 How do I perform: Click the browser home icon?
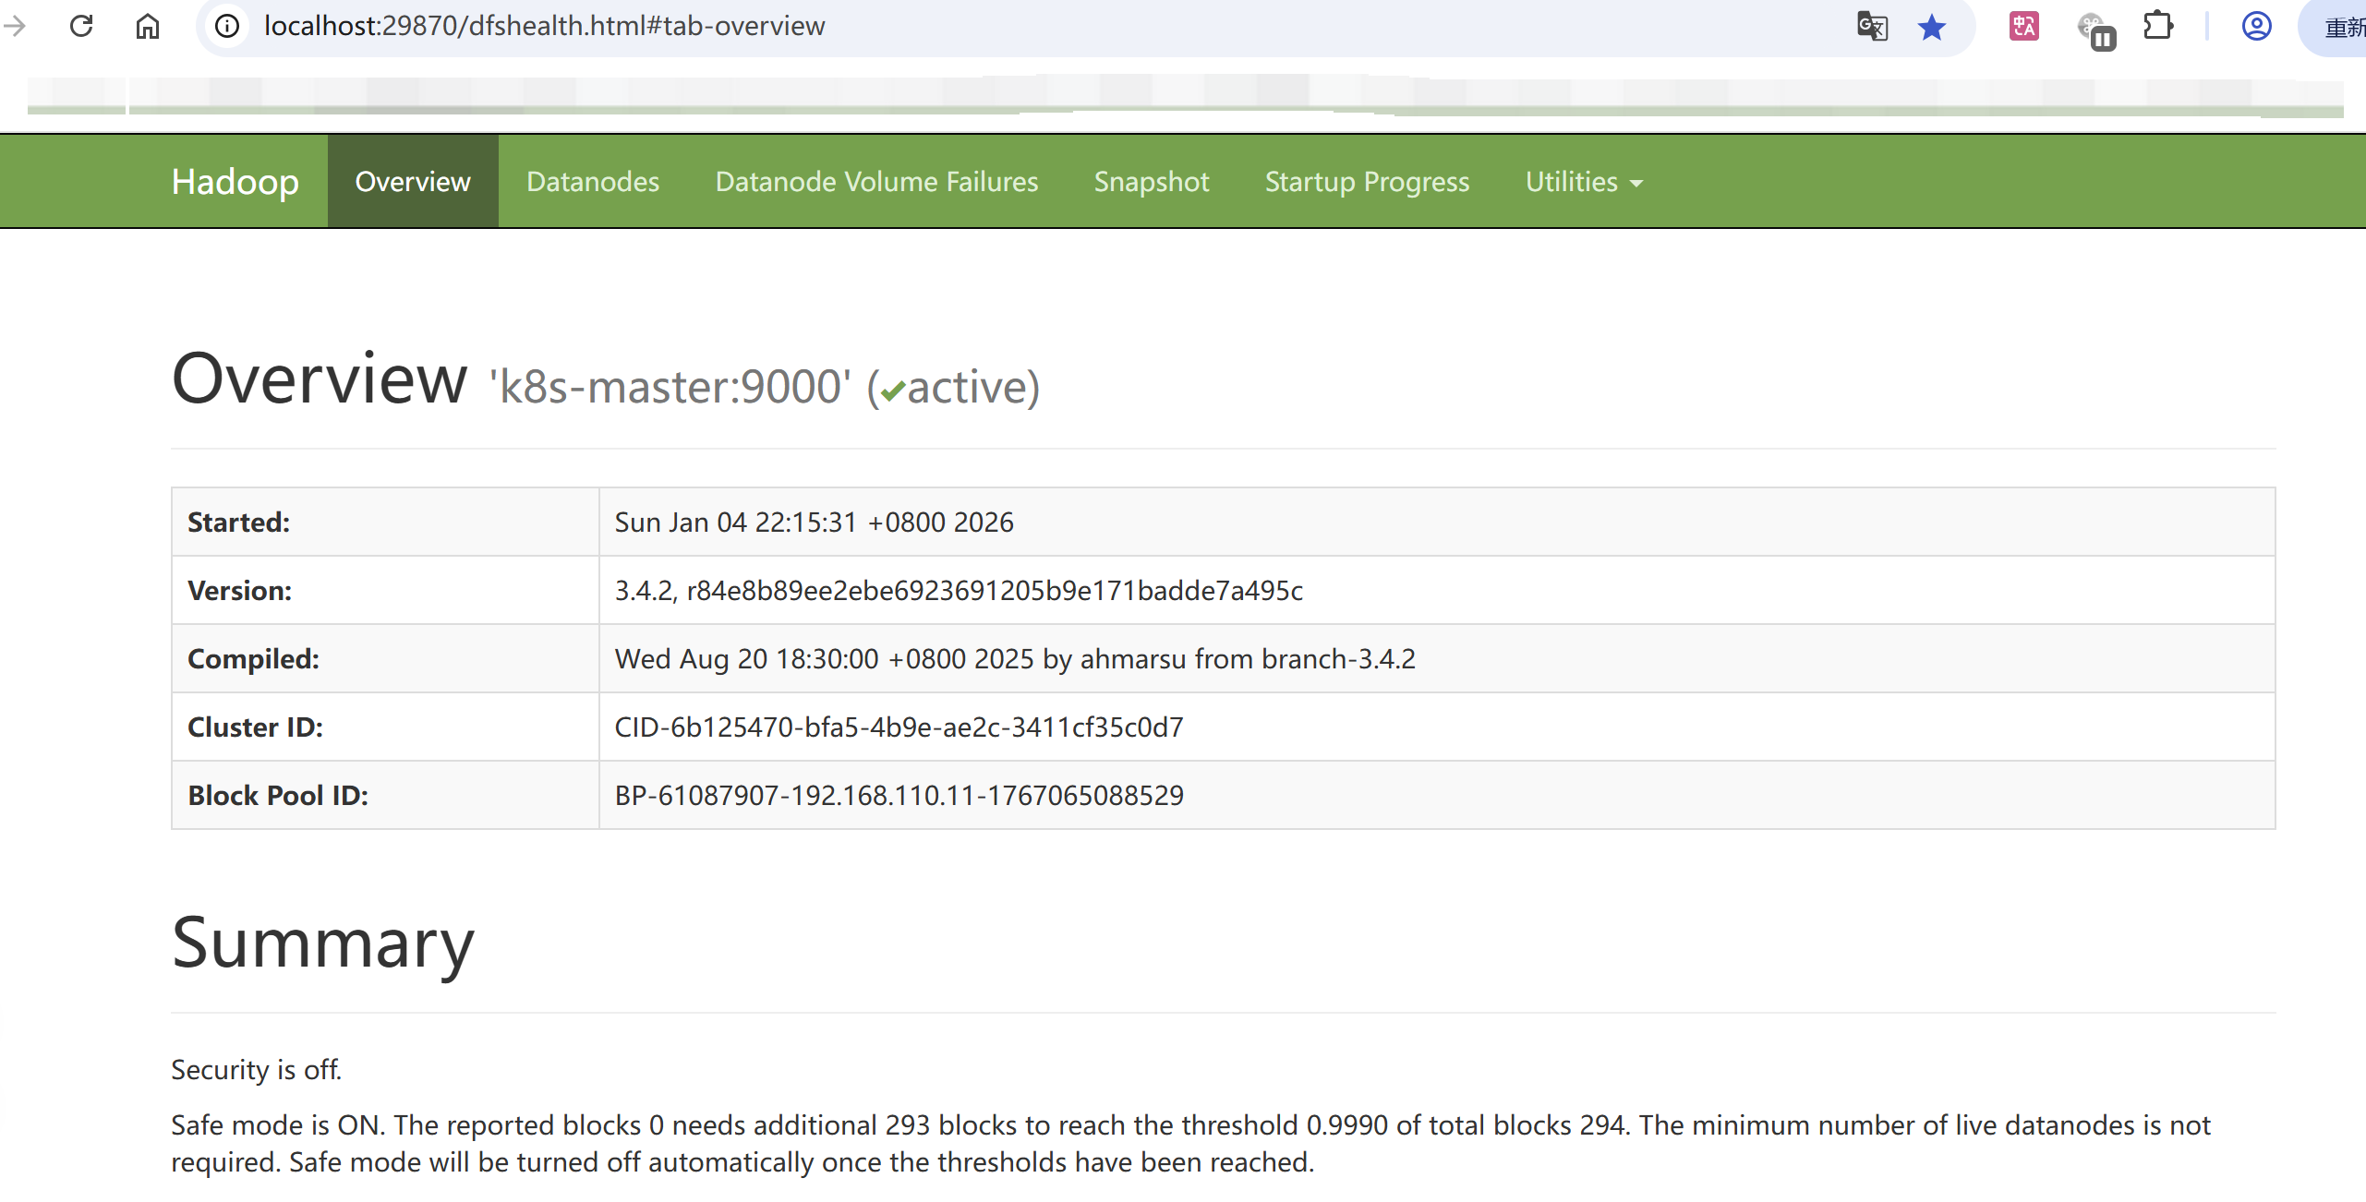[x=148, y=26]
